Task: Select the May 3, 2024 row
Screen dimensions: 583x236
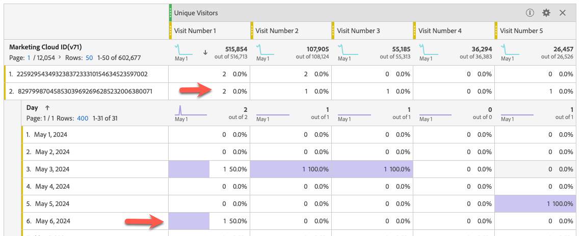Action: coord(51,169)
